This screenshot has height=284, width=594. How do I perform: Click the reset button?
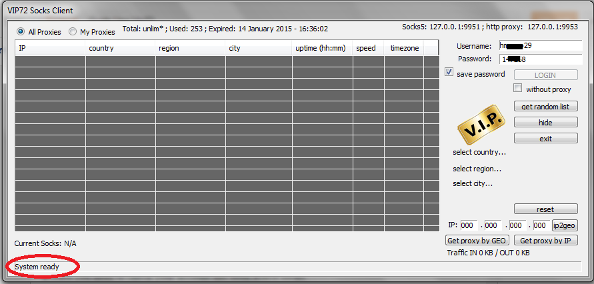[545, 209]
